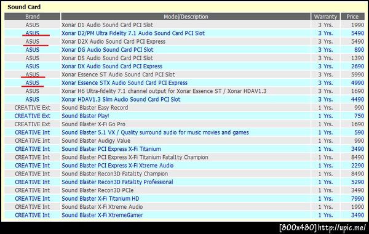Click the Model/Description column header
This screenshot has height=234, width=369.
point(186,17)
